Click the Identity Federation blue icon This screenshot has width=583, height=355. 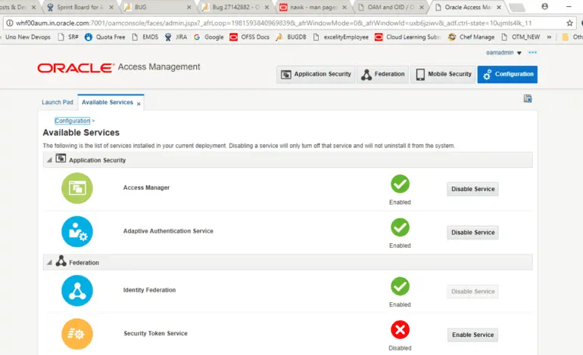click(x=77, y=291)
